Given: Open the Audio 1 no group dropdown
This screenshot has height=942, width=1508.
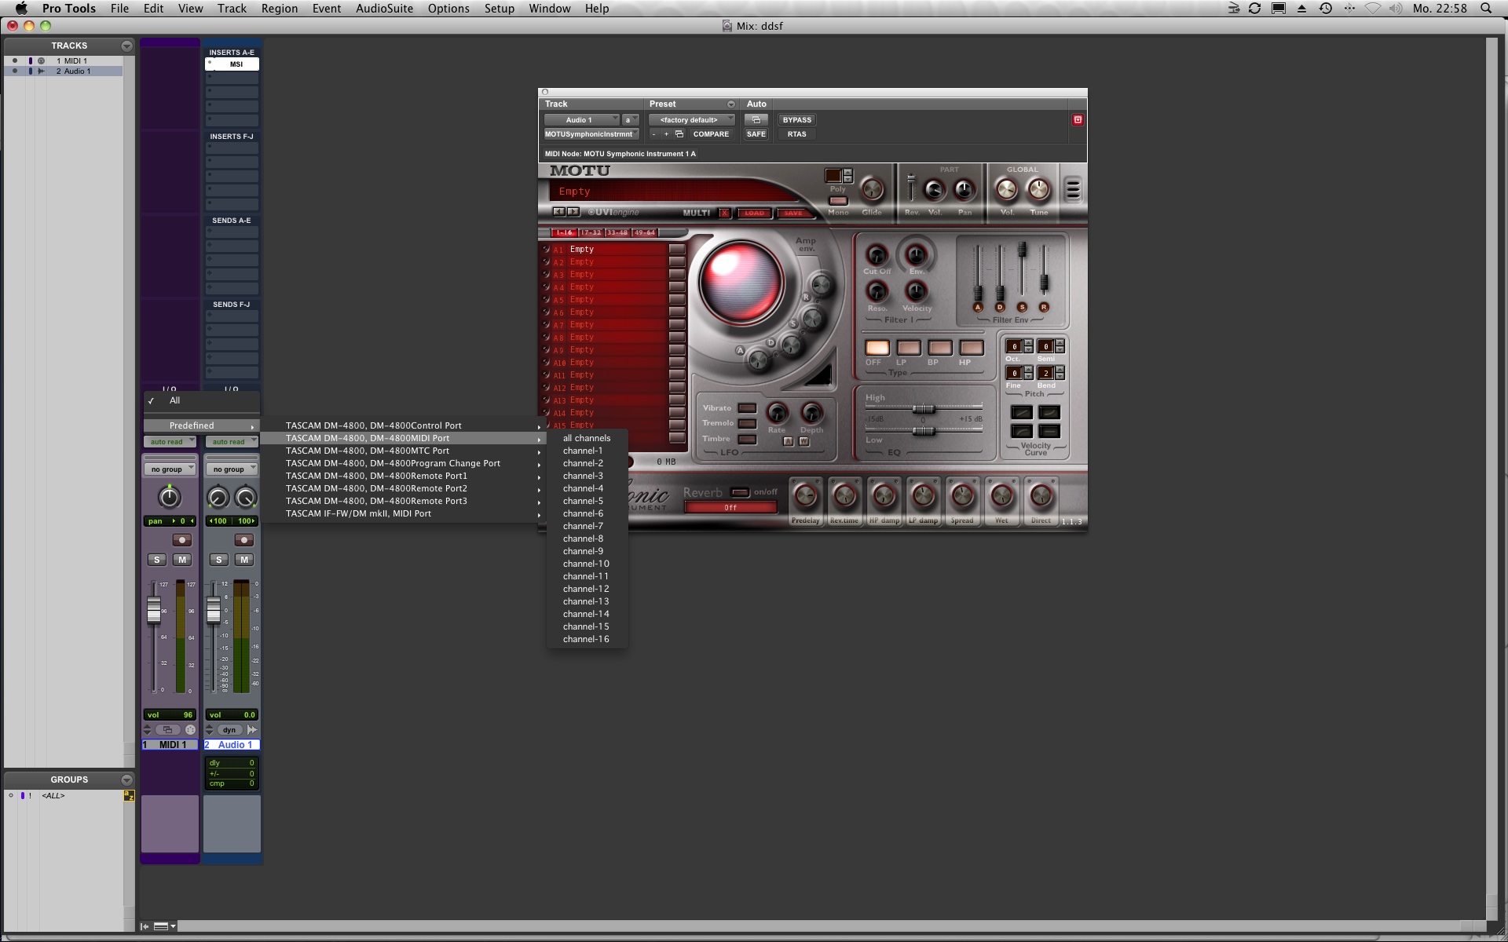Looking at the screenshot, I should pos(232,469).
